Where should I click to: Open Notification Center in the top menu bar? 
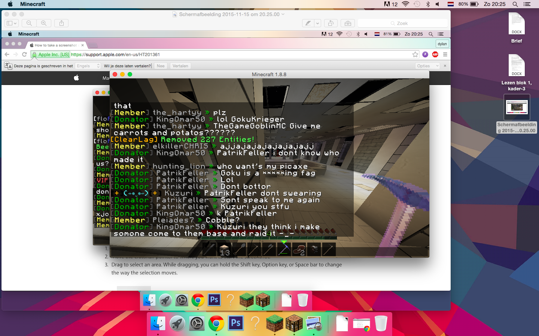click(527, 4)
